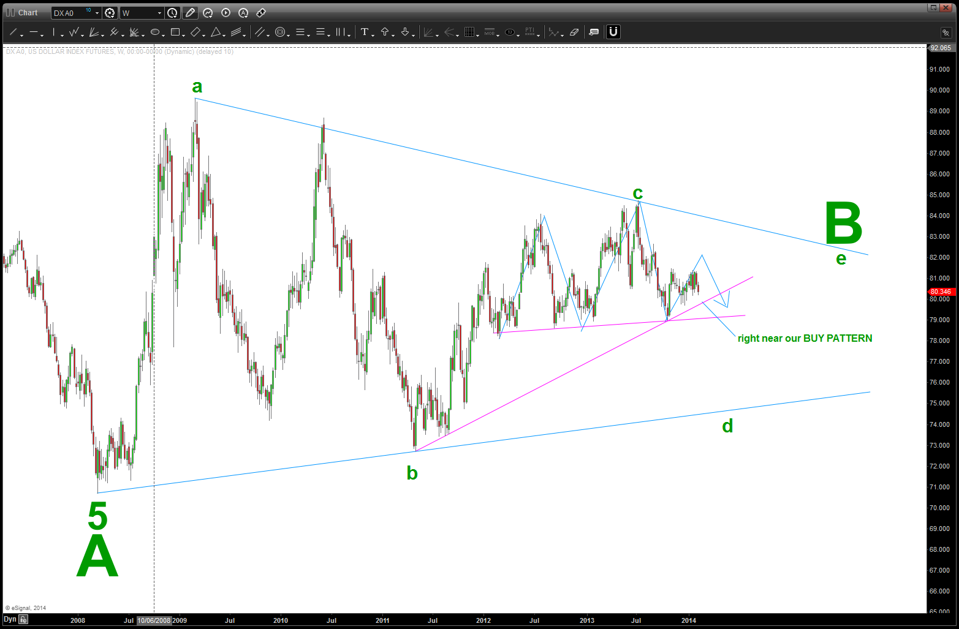Viewport: 959px width, 629px height.
Task: Select the triangle drawing tool
Action: click(216, 32)
